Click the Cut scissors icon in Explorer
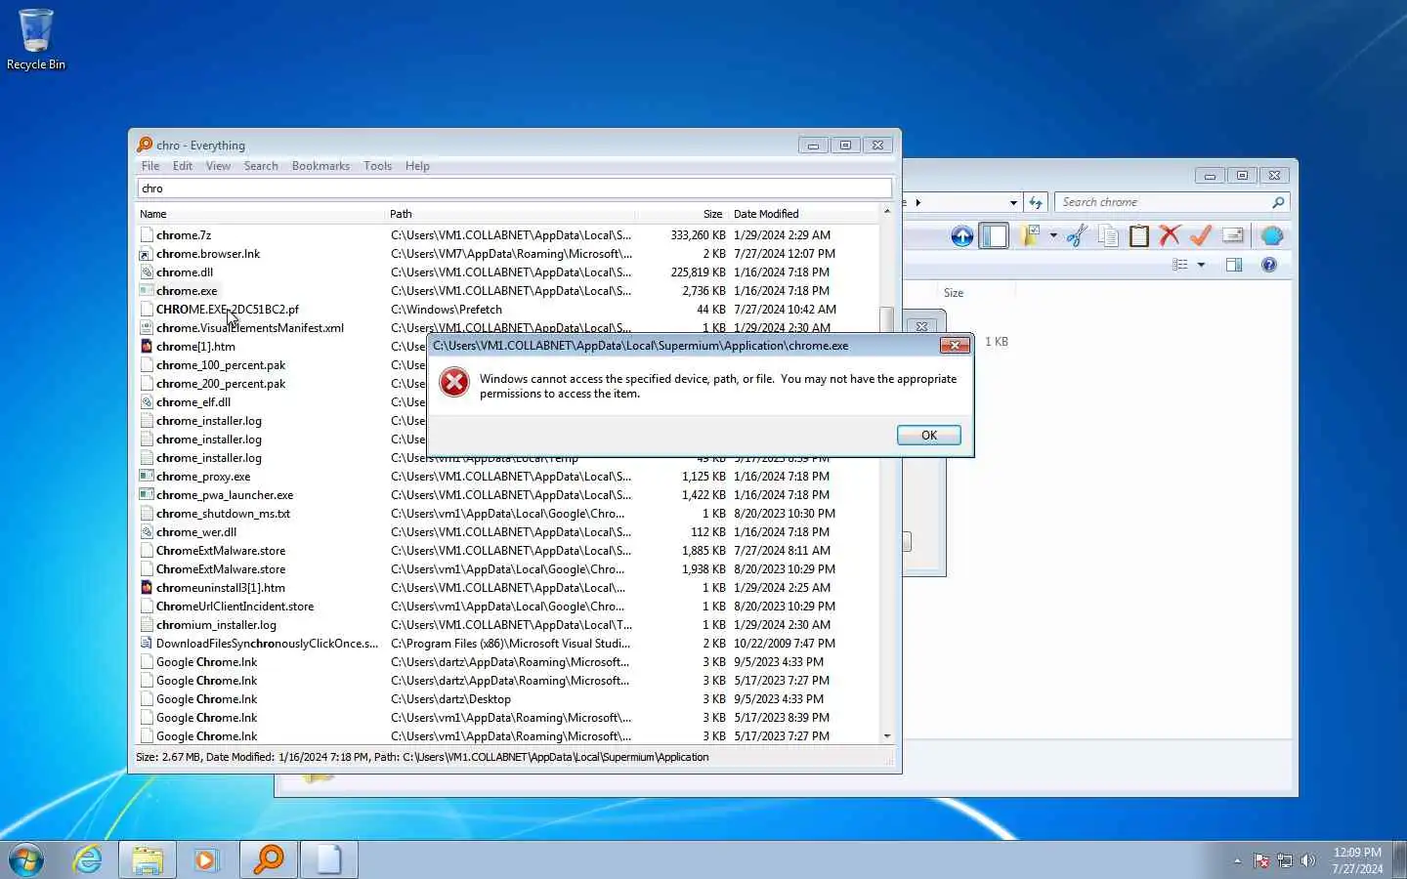 (1077, 235)
